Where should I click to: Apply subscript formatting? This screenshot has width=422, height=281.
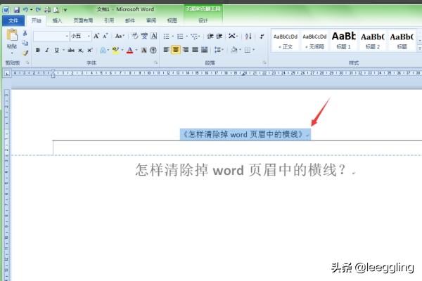click(x=80, y=50)
